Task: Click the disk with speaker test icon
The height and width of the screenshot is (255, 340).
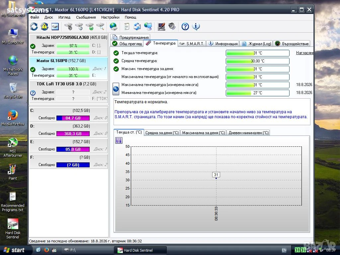Action: pyautogui.click(x=69, y=27)
